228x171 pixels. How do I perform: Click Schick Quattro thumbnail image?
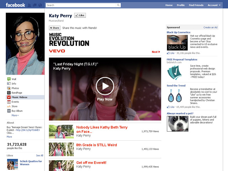coord(12,164)
